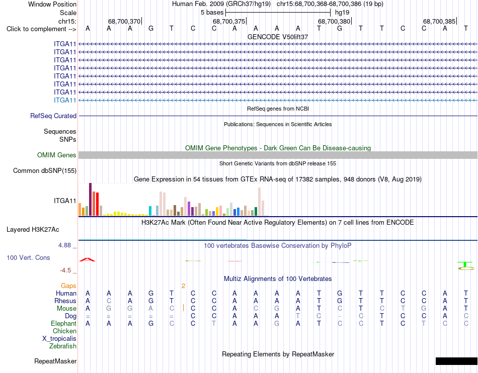Open the GENCODE V50lift37 track title
This screenshot has height=373, width=478.
[278, 37]
